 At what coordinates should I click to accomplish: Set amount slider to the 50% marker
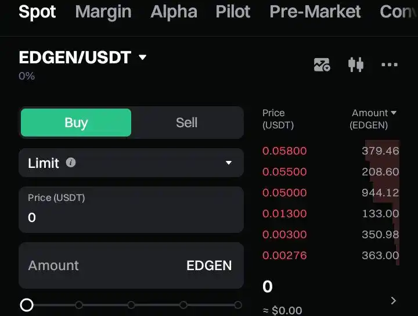tap(131, 305)
